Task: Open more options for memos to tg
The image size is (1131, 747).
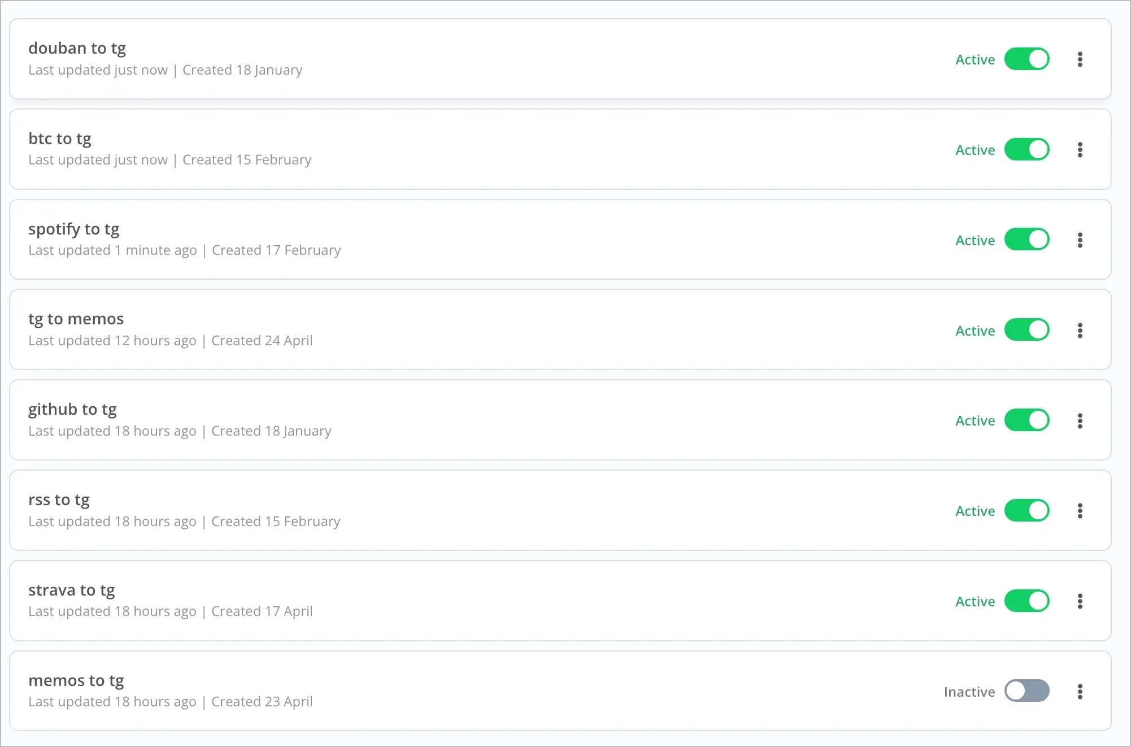Action: click(x=1080, y=692)
